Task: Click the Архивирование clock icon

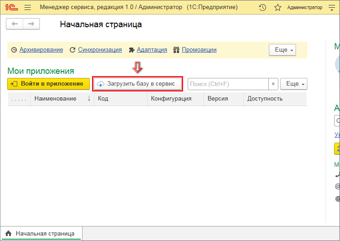Action: 14,50
